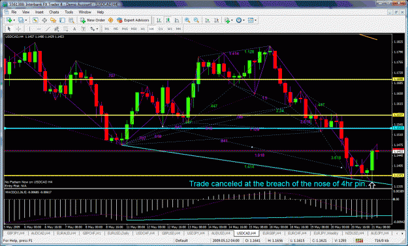Open the Strategy Tester icon
Screen dimensions: 408x246
tap(71, 20)
